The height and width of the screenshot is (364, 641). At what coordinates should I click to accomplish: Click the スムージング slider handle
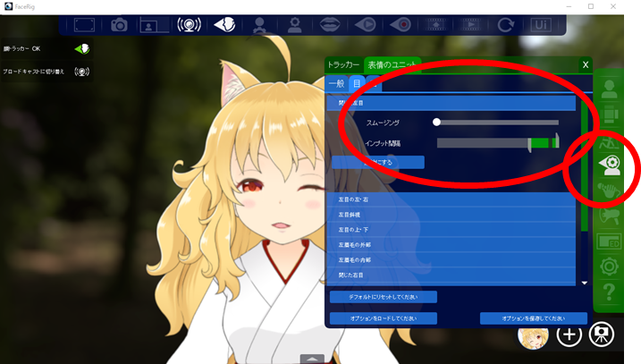coord(436,122)
